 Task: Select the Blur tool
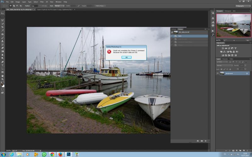pyautogui.click(x=3, y=55)
